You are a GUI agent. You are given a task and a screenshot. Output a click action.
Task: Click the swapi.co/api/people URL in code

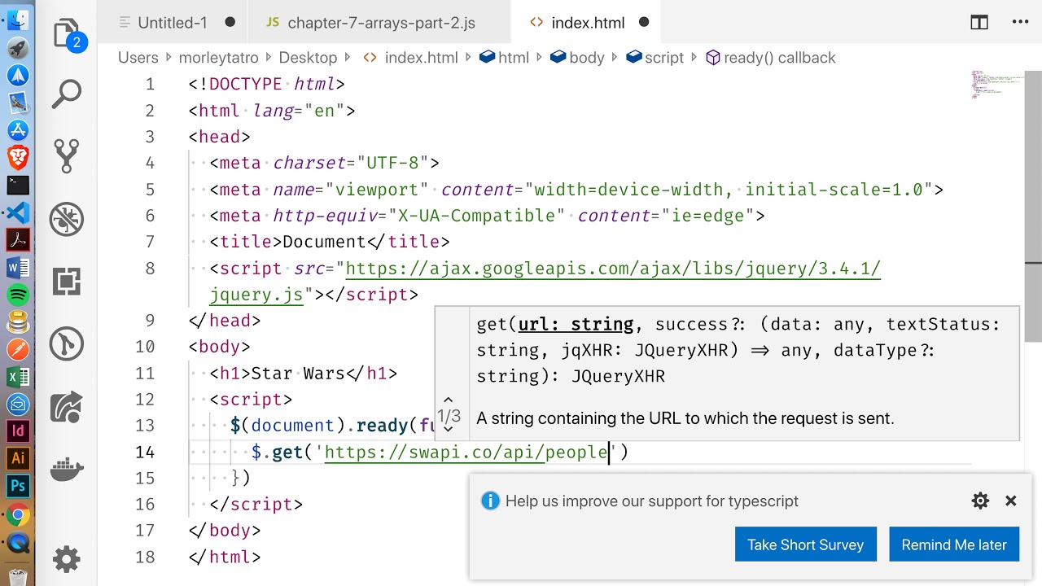click(467, 453)
